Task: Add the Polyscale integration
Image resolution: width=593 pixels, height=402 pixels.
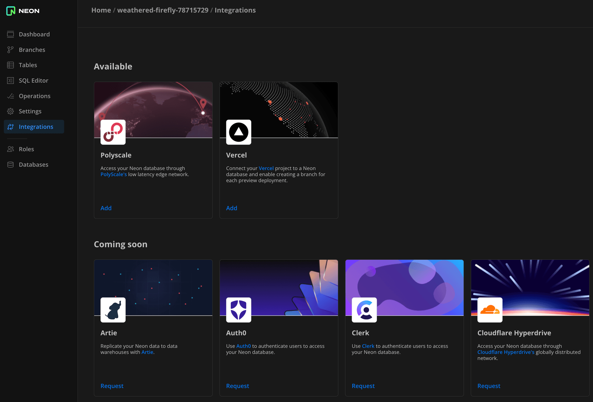Action: click(x=106, y=208)
